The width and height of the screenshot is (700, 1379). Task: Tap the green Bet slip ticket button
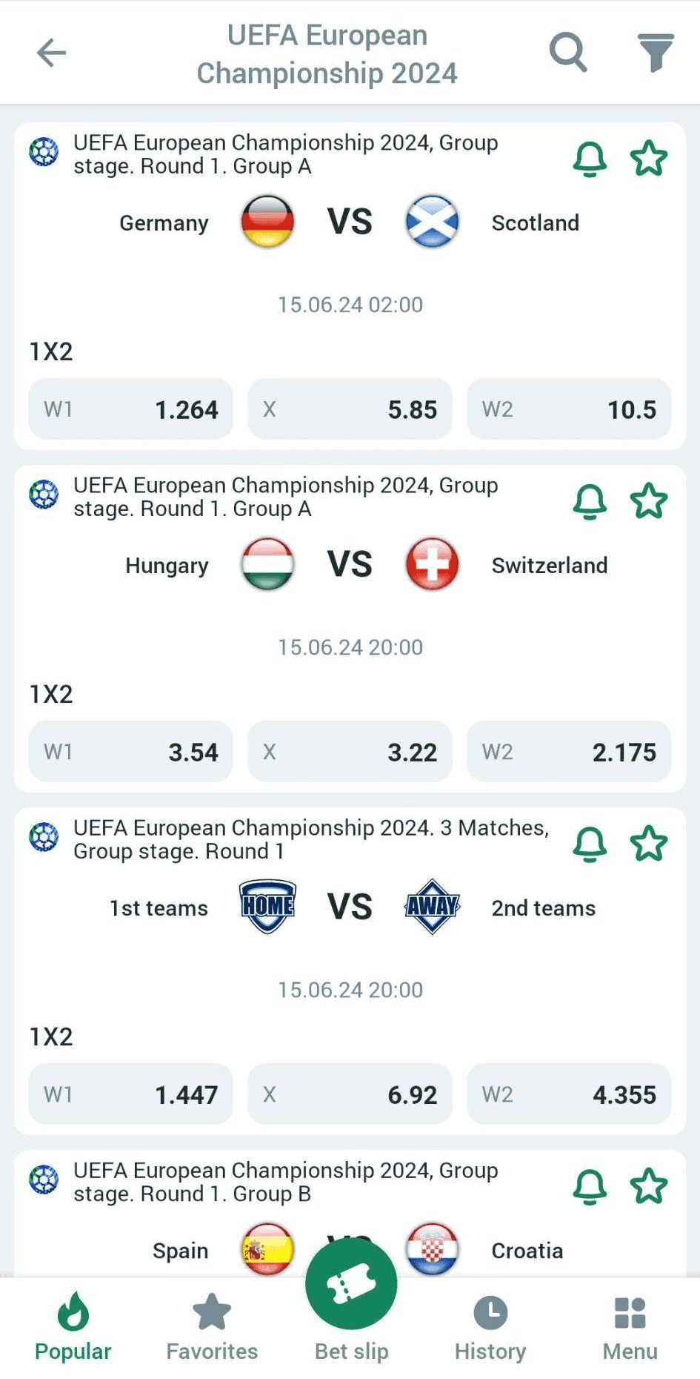[x=350, y=1284]
